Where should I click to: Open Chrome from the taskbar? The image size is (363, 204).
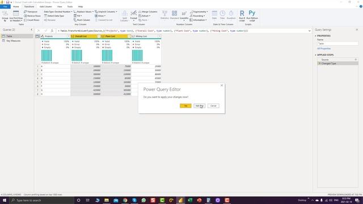(x=125, y=200)
